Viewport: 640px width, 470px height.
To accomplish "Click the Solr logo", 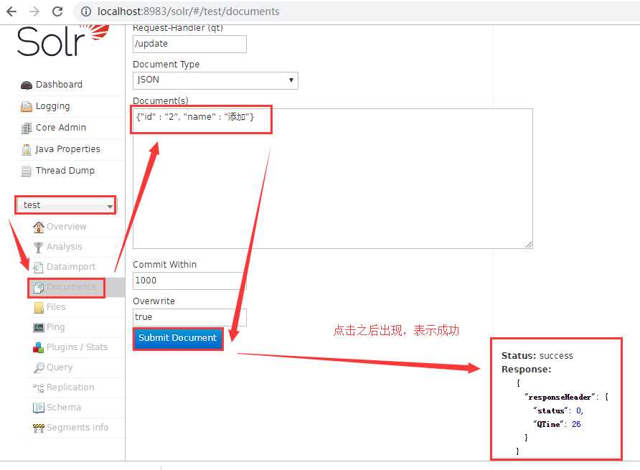I will coord(63,40).
